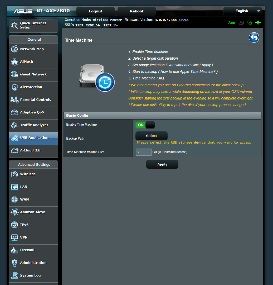This screenshot has width=273, height=285.
Task: Click the System Log notepad icon
Action: [14, 275]
